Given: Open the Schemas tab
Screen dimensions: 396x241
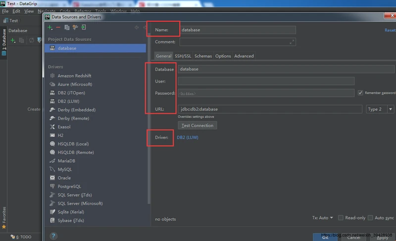Looking at the screenshot, I should tap(203, 56).
